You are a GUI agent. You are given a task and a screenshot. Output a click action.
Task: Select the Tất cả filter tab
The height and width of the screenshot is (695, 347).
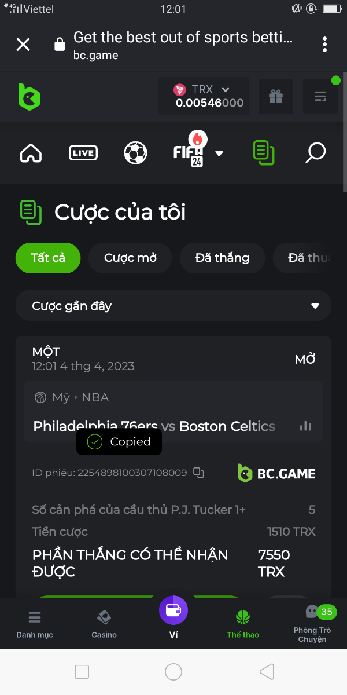pyautogui.click(x=48, y=258)
